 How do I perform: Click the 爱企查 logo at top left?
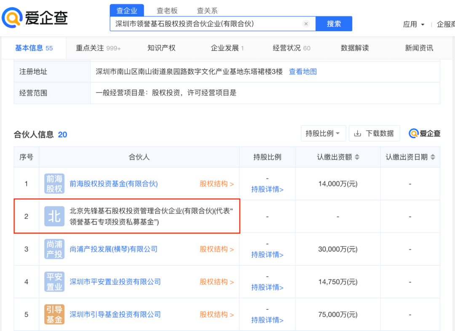[x=35, y=18]
